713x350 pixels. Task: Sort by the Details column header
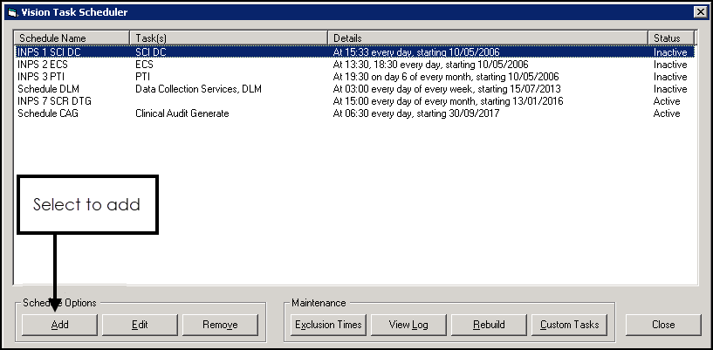click(488, 38)
